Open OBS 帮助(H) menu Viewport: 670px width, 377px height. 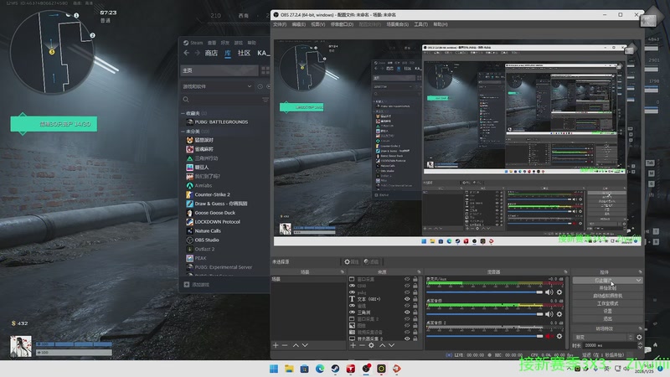(x=441, y=24)
